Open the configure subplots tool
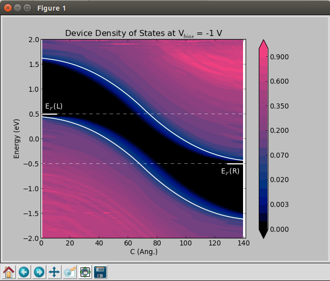Image resolution: width=330 pixels, height=281 pixels. [85, 272]
